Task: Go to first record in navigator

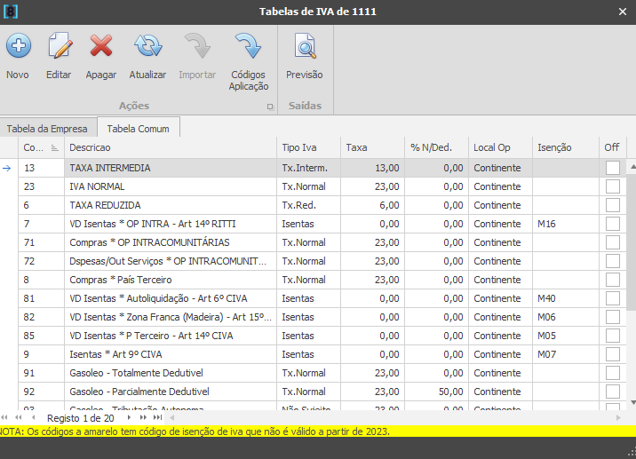Action: coord(4,417)
